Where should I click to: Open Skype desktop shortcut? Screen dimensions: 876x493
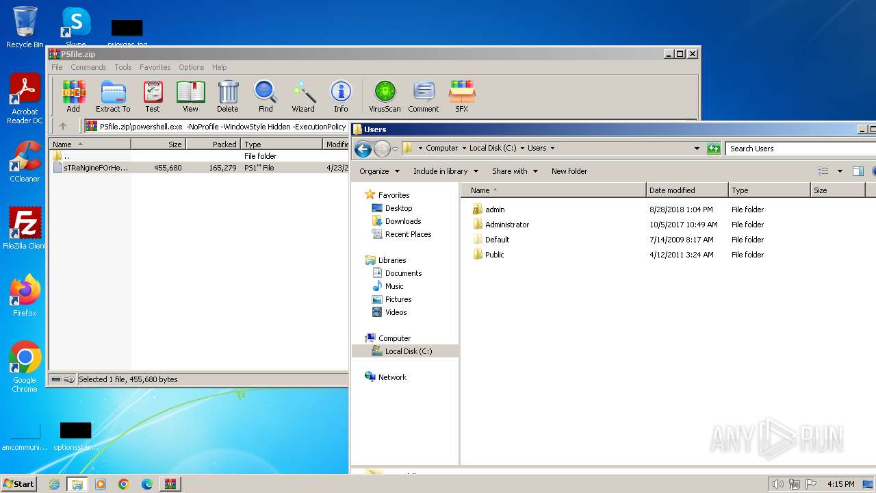tap(76, 27)
